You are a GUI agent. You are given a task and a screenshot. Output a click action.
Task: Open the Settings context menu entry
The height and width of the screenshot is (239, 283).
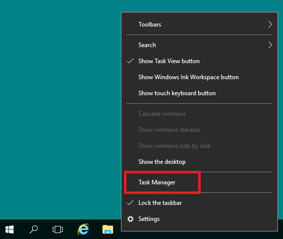click(199, 219)
